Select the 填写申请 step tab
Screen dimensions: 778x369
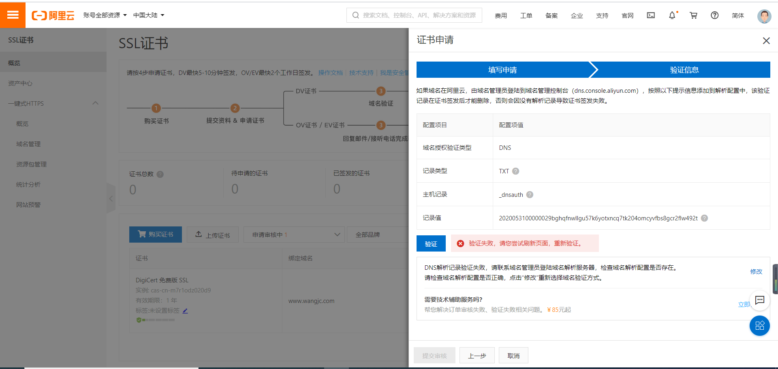pyautogui.click(x=502, y=70)
